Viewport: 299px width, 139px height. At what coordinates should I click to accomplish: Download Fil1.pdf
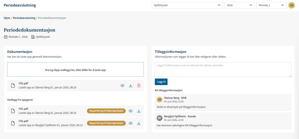pyautogui.click(x=139, y=111)
